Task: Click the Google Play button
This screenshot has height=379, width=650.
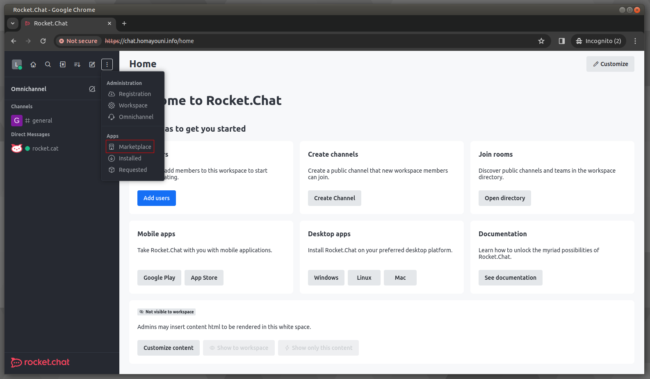Action: 159,278
